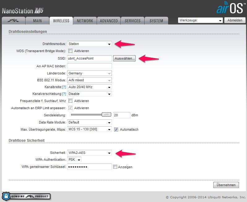
Task: Go to the SERVICES tab
Action: coord(133,21)
